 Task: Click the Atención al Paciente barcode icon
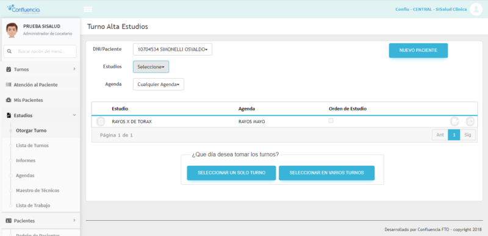pos(9,85)
